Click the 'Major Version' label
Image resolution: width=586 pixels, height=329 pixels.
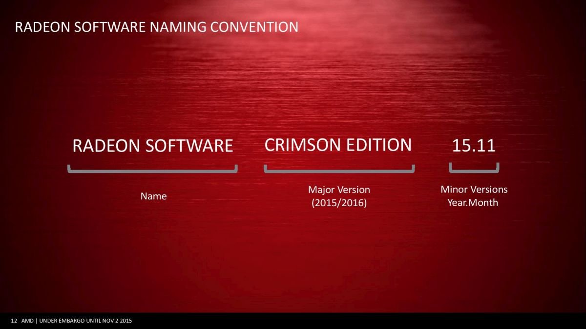point(339,190)
